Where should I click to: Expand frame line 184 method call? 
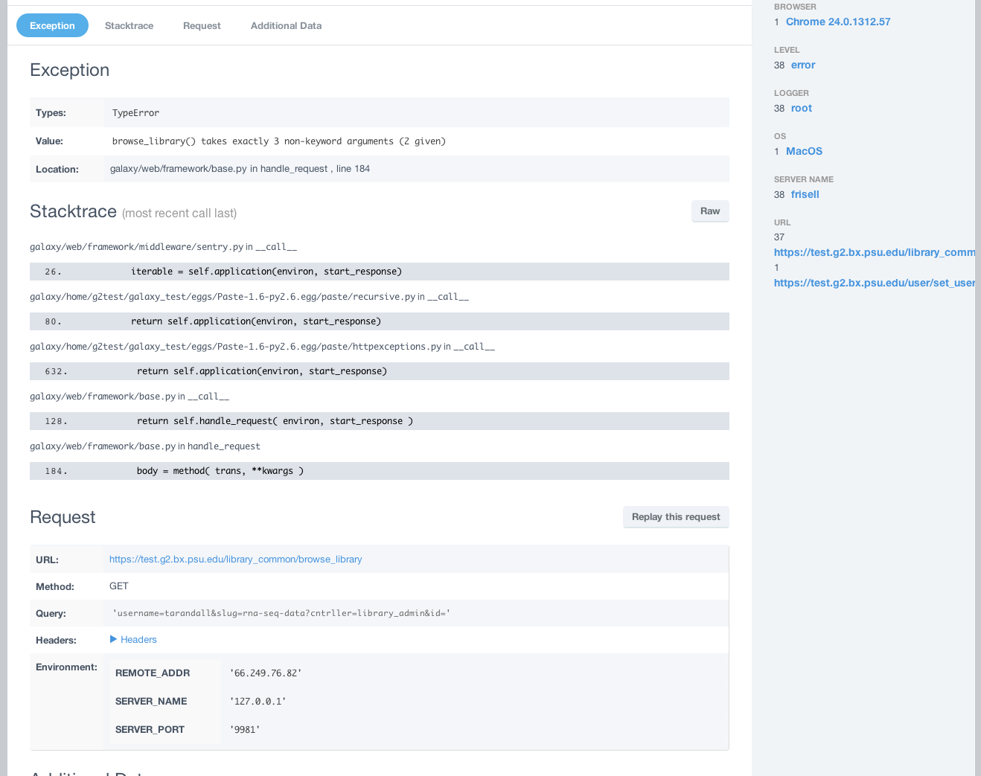(379, 471)
